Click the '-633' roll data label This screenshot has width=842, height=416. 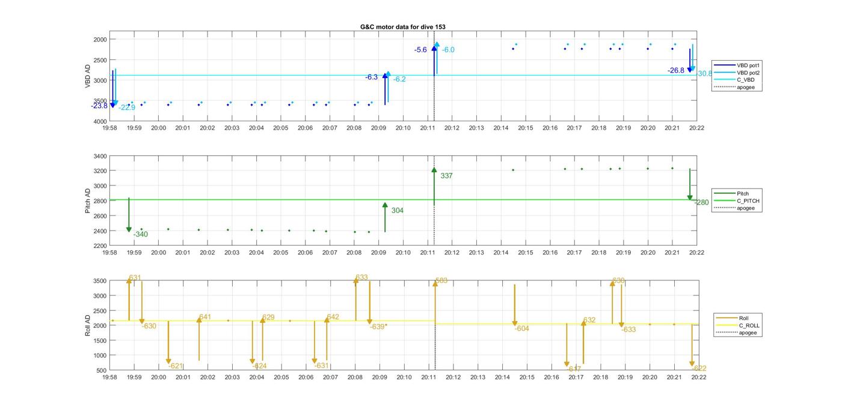tap(628, 330)
